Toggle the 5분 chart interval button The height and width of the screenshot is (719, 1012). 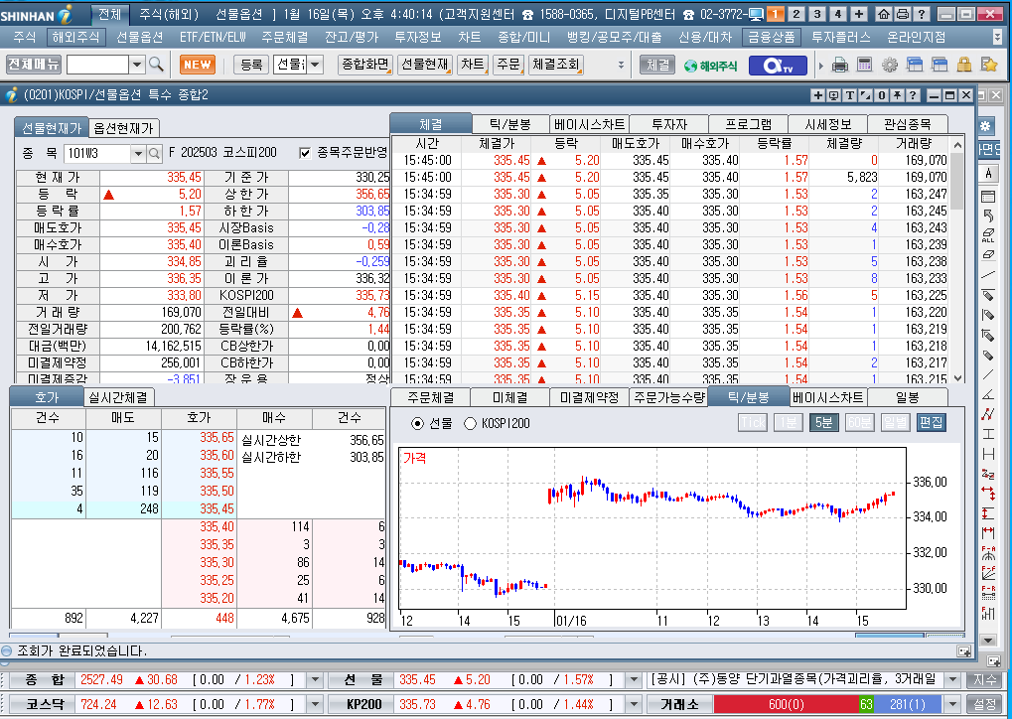tap(823, 423)
